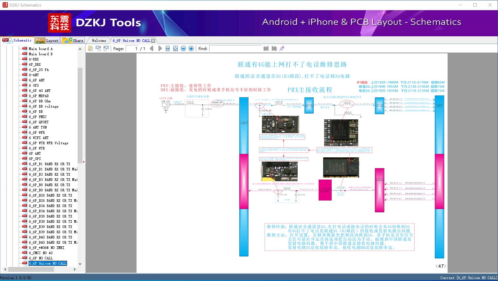Close the 6_6P Unicom NO CALL tab
This screenshot has width=498, height=281.
pos(153,41)
